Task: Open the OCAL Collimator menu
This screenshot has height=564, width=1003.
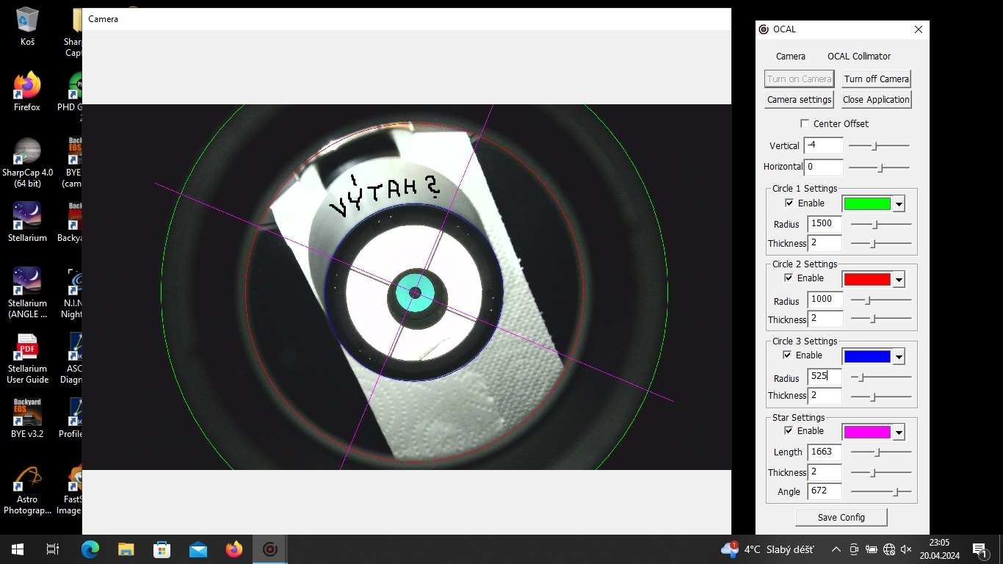Action: [x=859, y=56]
